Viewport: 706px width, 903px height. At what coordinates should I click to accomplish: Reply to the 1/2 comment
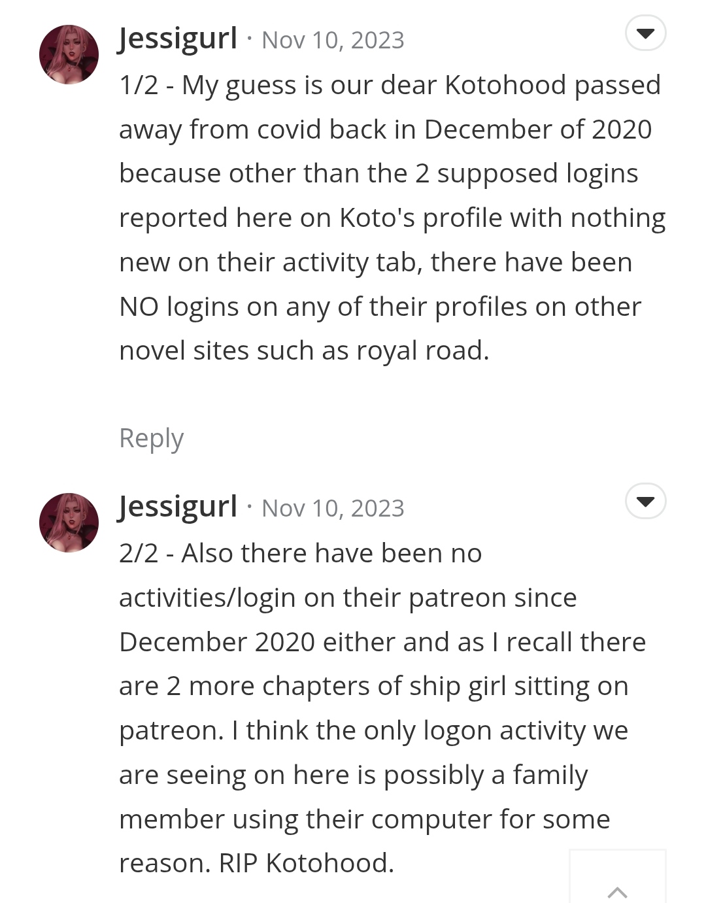click(151, 438)
